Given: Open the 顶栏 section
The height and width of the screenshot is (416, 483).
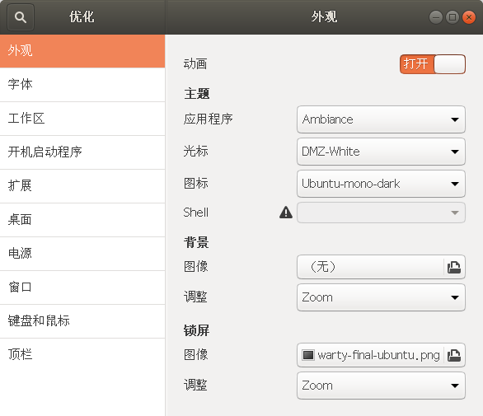Looking at the screenshot, I should click(82, 355).
